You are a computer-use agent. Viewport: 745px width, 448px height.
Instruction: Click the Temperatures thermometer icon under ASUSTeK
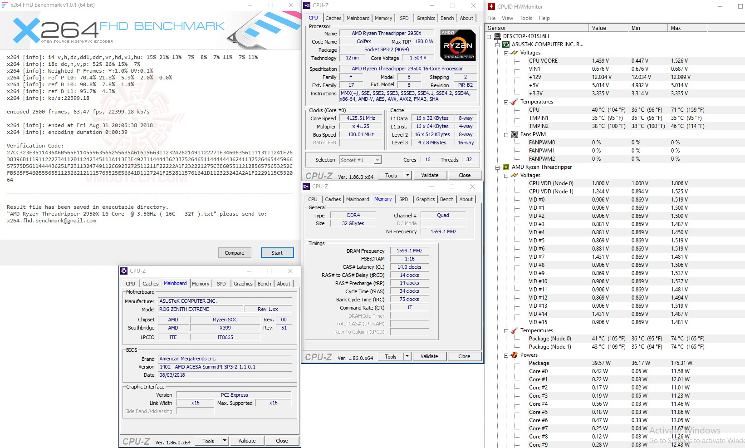[x=514, y=102]
